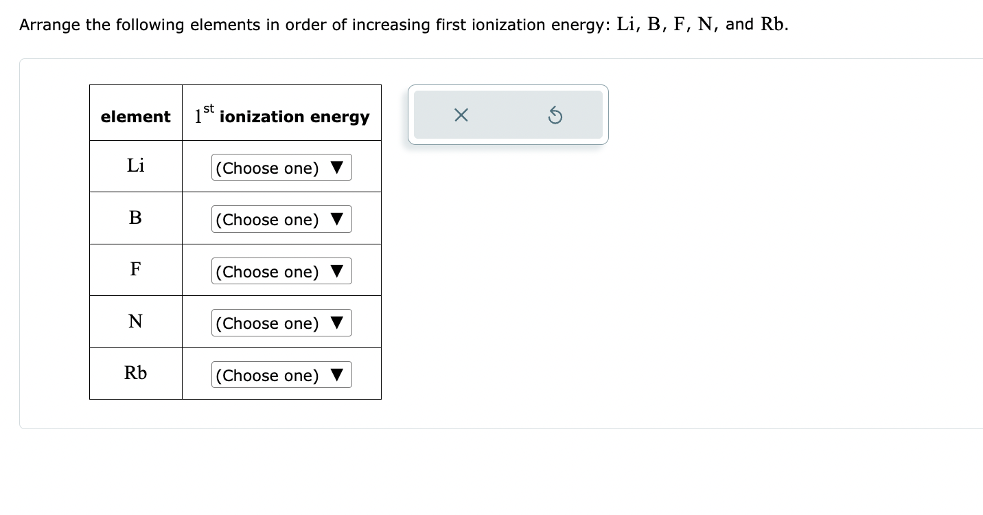This screenshot has width=983, height=515.
Task: Select the dropdown triangle for B
Action: tap(336, 219)
